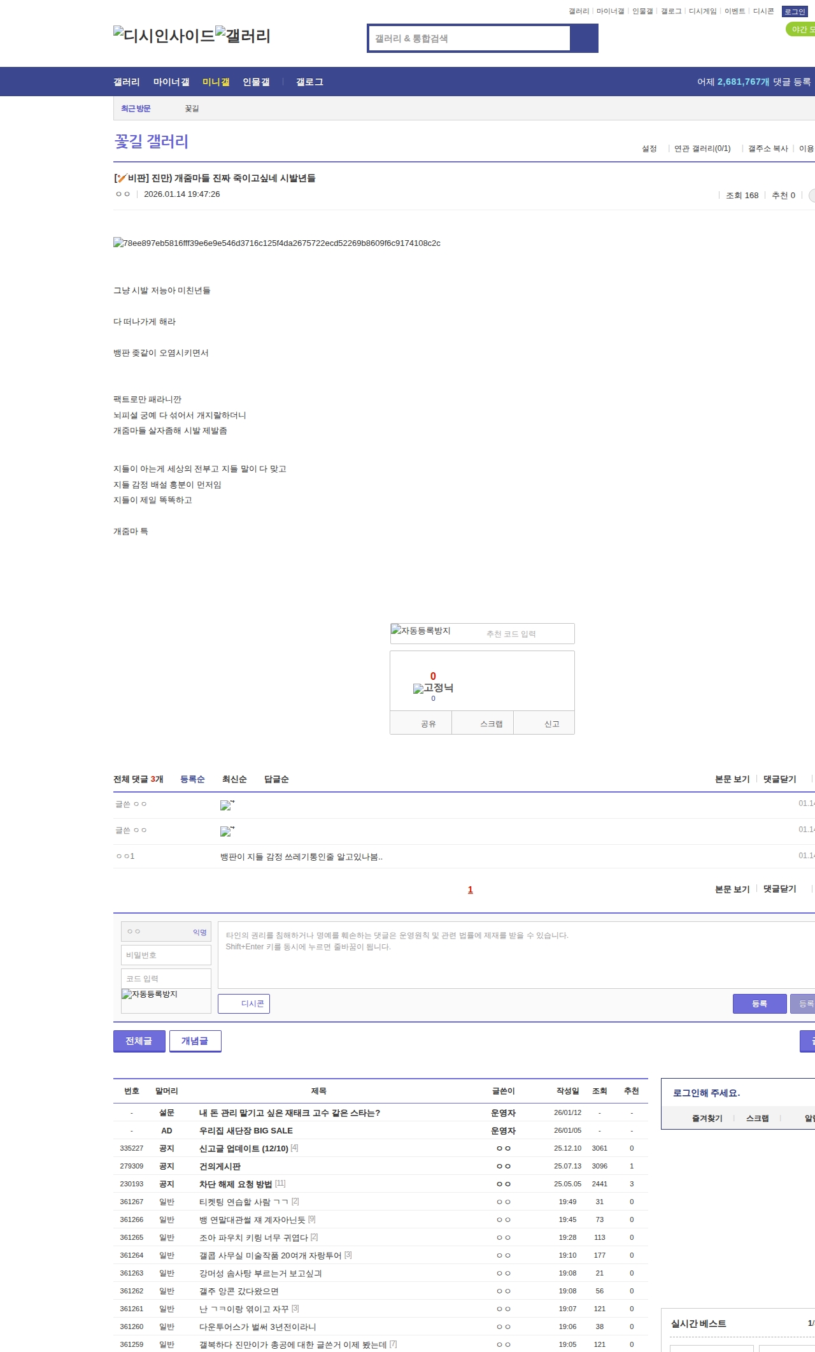Viewport: 815px width, 1352px height.
Task: Expand the 연관 갤러리(0/1) list
Action: point(702,148)
